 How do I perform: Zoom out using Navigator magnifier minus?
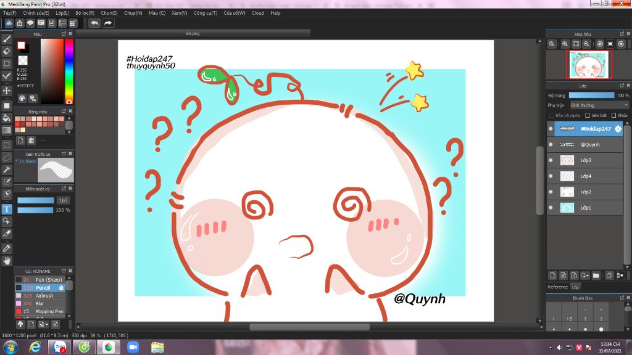[586, 44]
